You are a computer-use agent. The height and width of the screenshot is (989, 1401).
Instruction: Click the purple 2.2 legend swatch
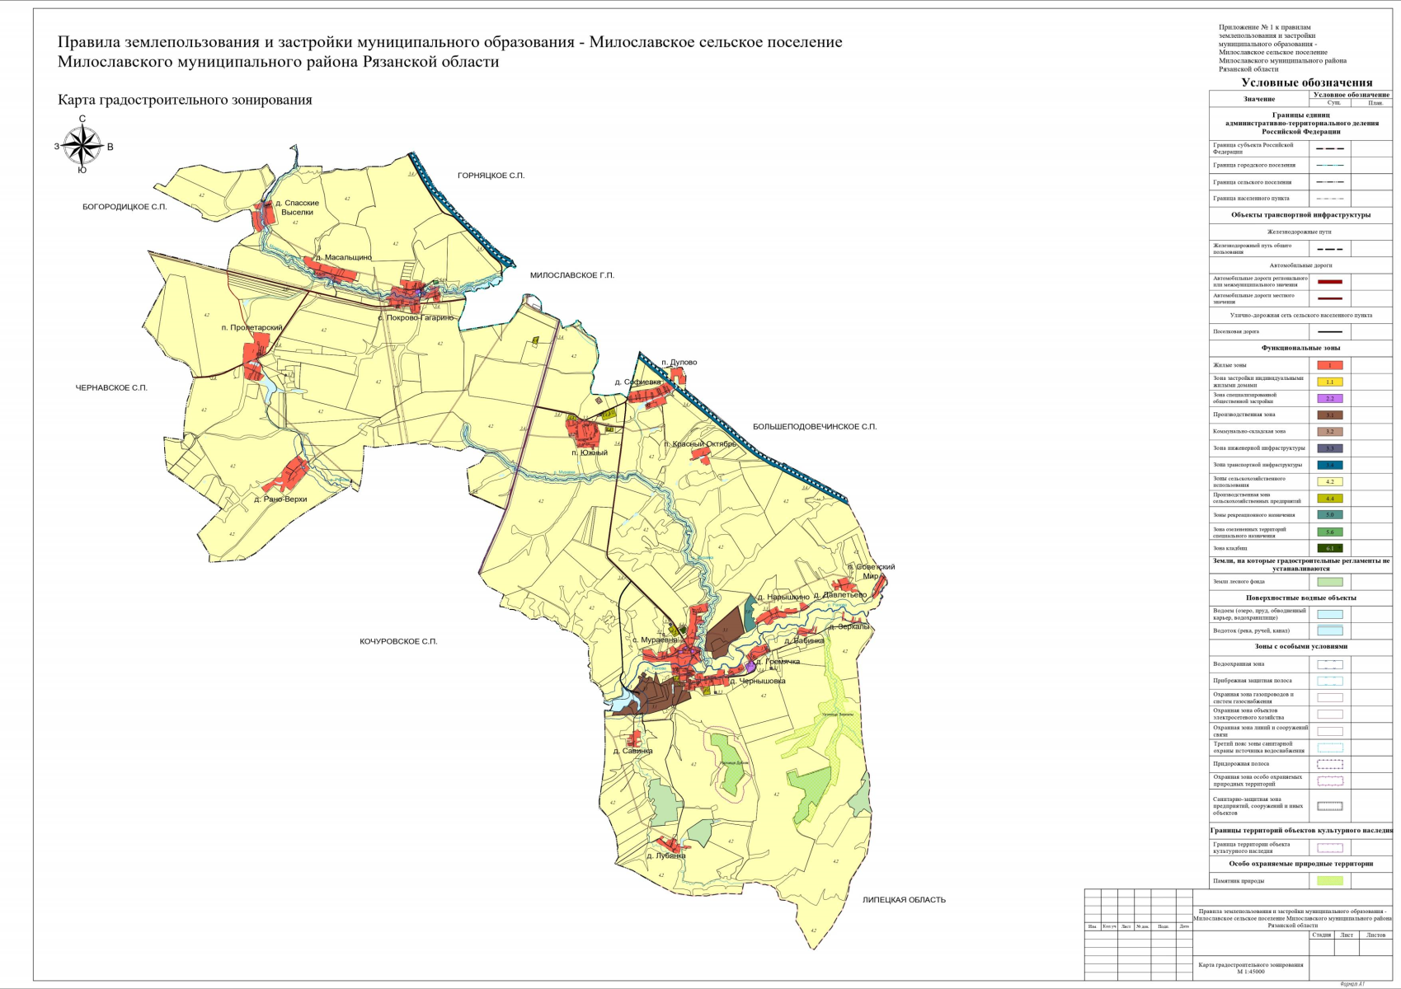coord(1329,399)
